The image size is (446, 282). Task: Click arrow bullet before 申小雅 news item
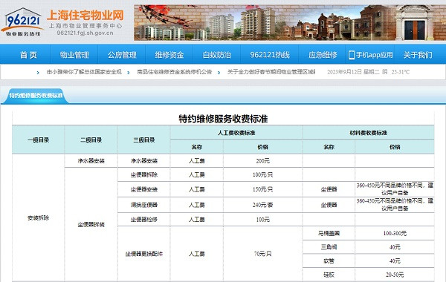(x=38, y=73)
